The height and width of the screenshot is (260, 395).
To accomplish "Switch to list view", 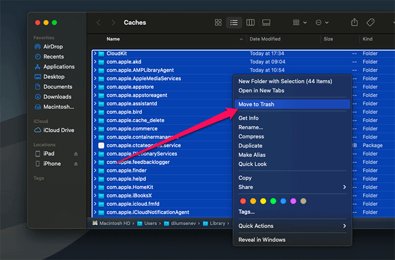I will [234, 23].
